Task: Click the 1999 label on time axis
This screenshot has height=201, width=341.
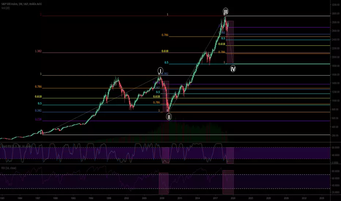Action: (109, 198)
